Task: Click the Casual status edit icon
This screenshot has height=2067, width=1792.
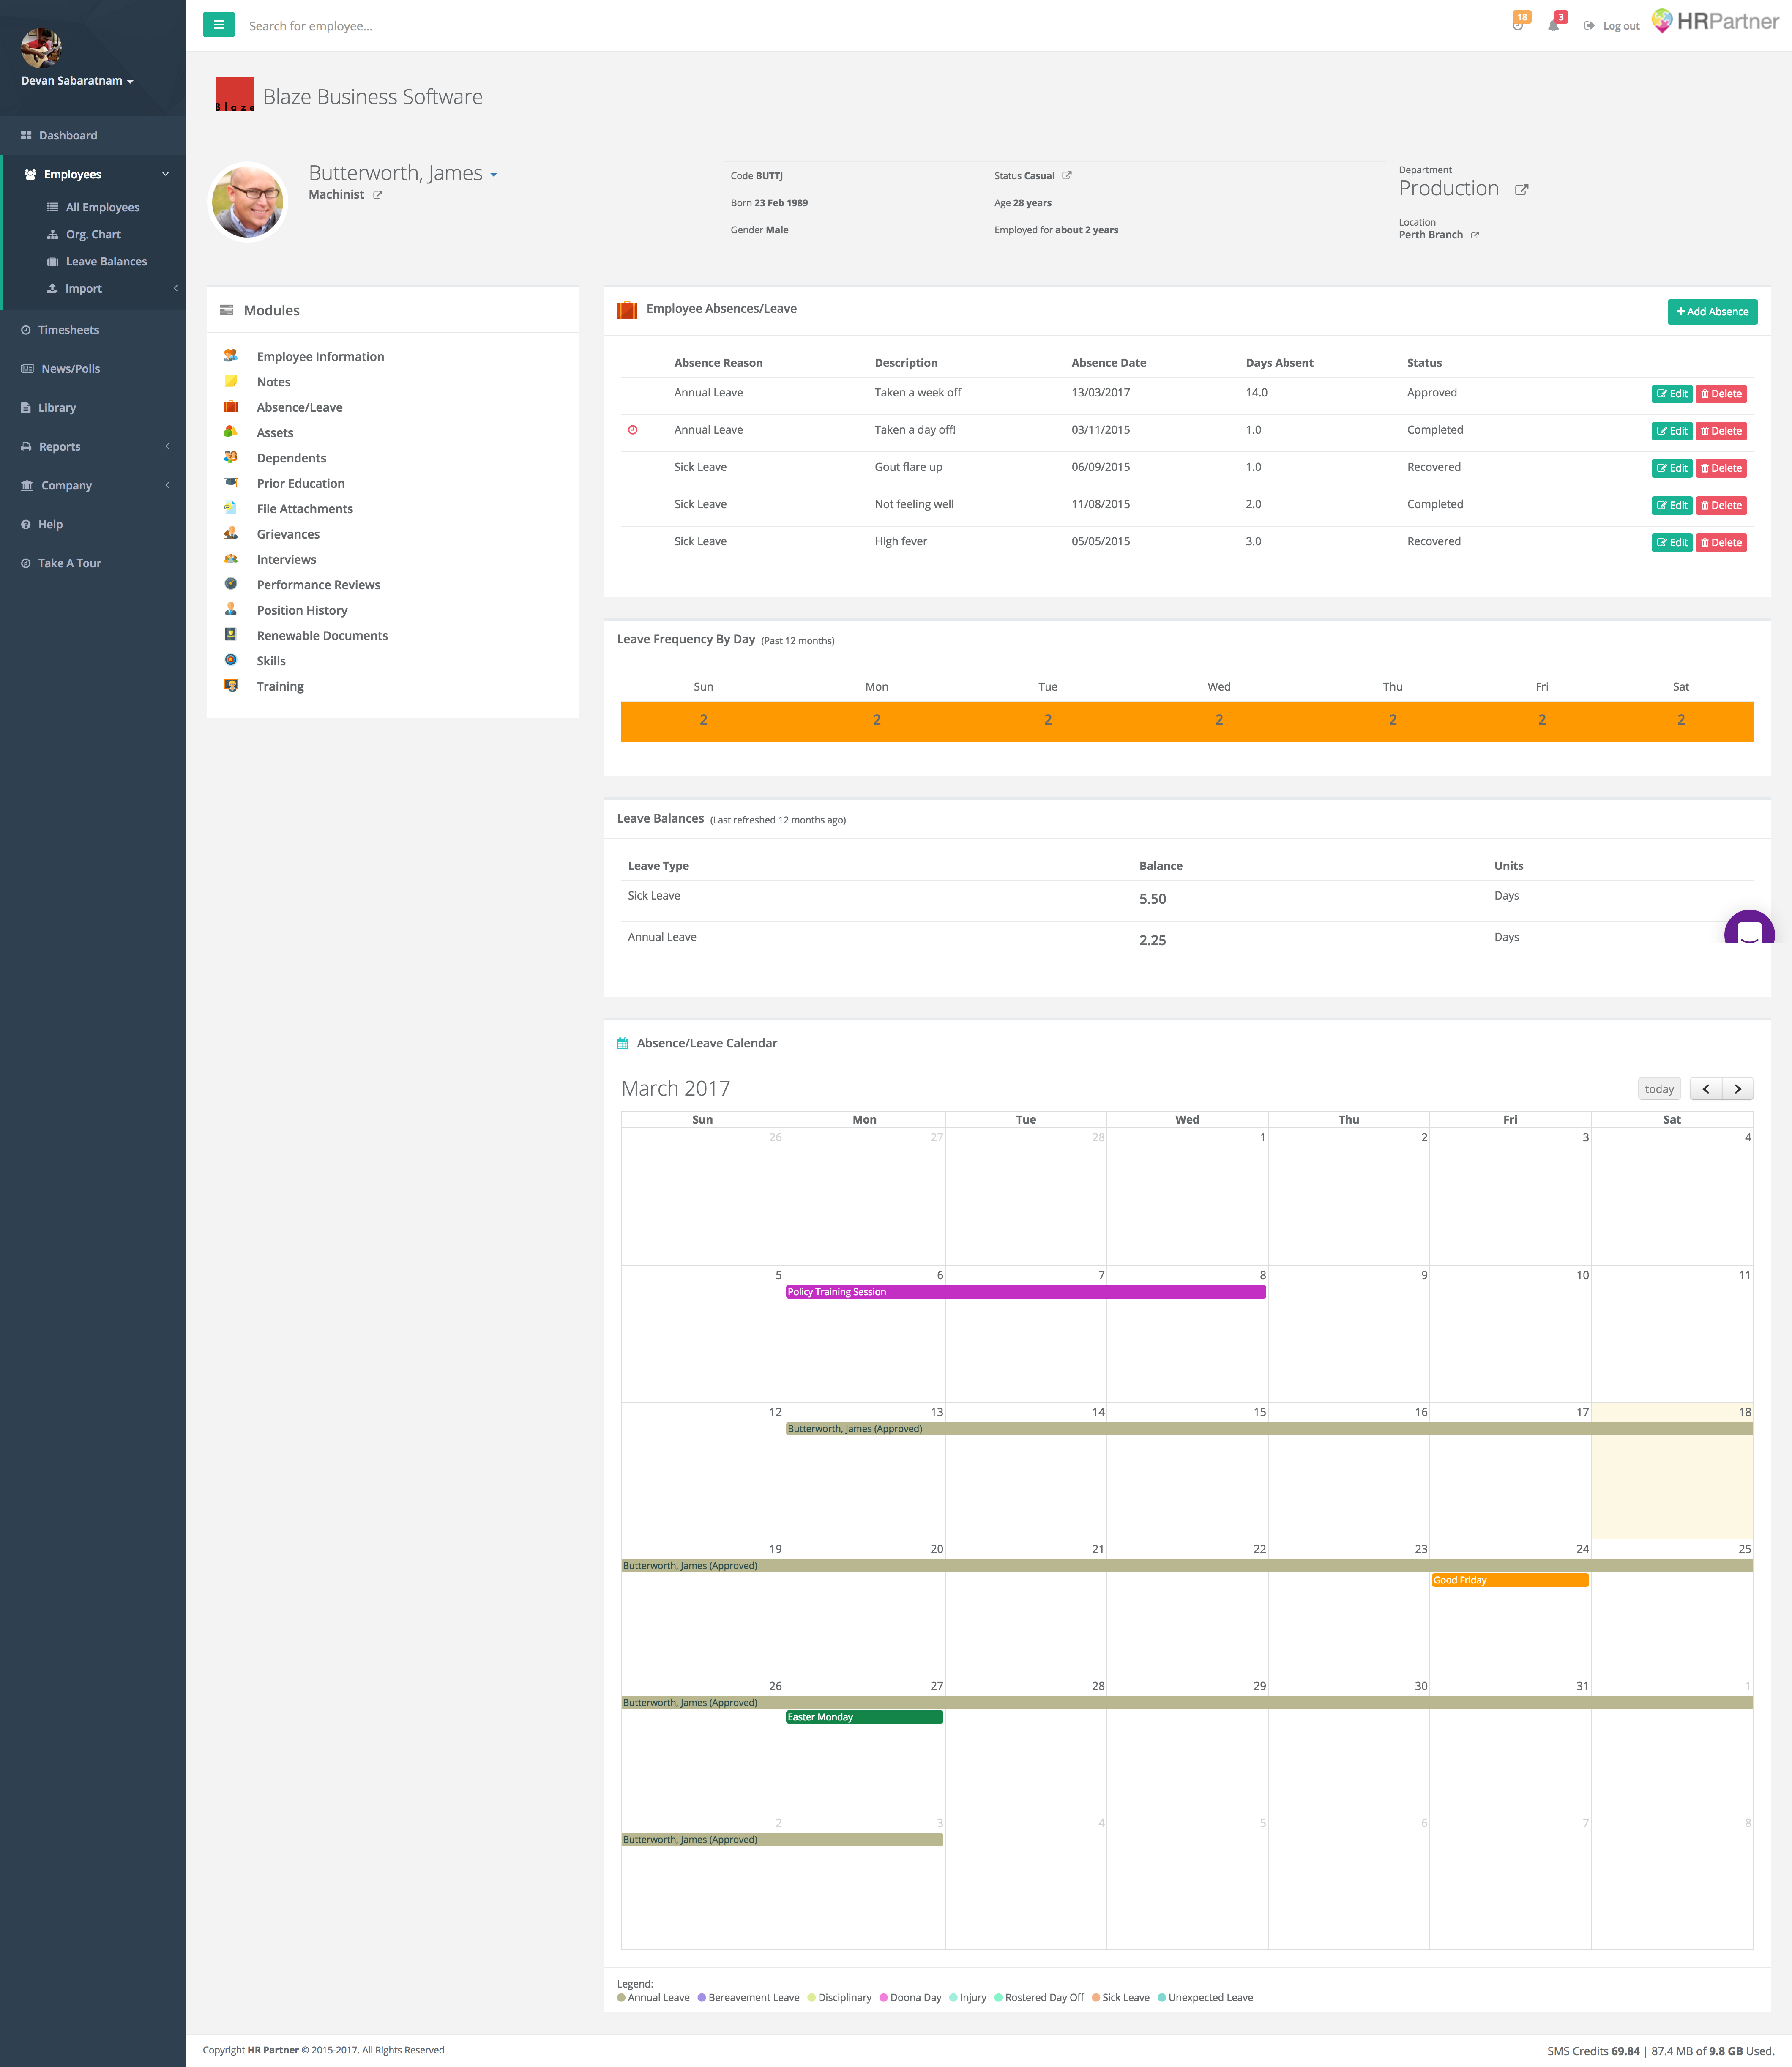Action: (1067, 176)
